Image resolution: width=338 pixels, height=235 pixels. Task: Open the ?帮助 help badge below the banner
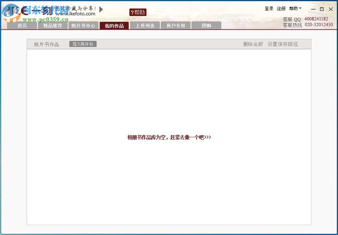tap(138, 12)
